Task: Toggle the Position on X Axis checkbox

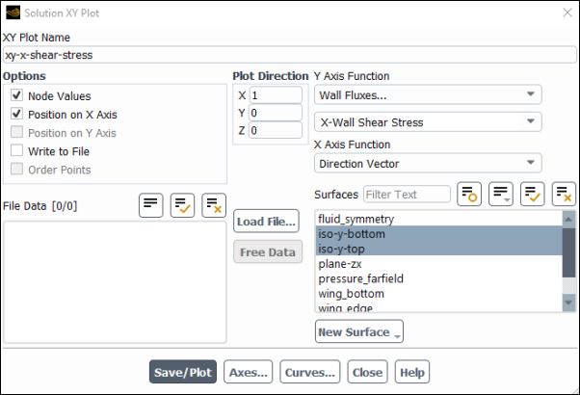Action: click(x=16, y=114)
